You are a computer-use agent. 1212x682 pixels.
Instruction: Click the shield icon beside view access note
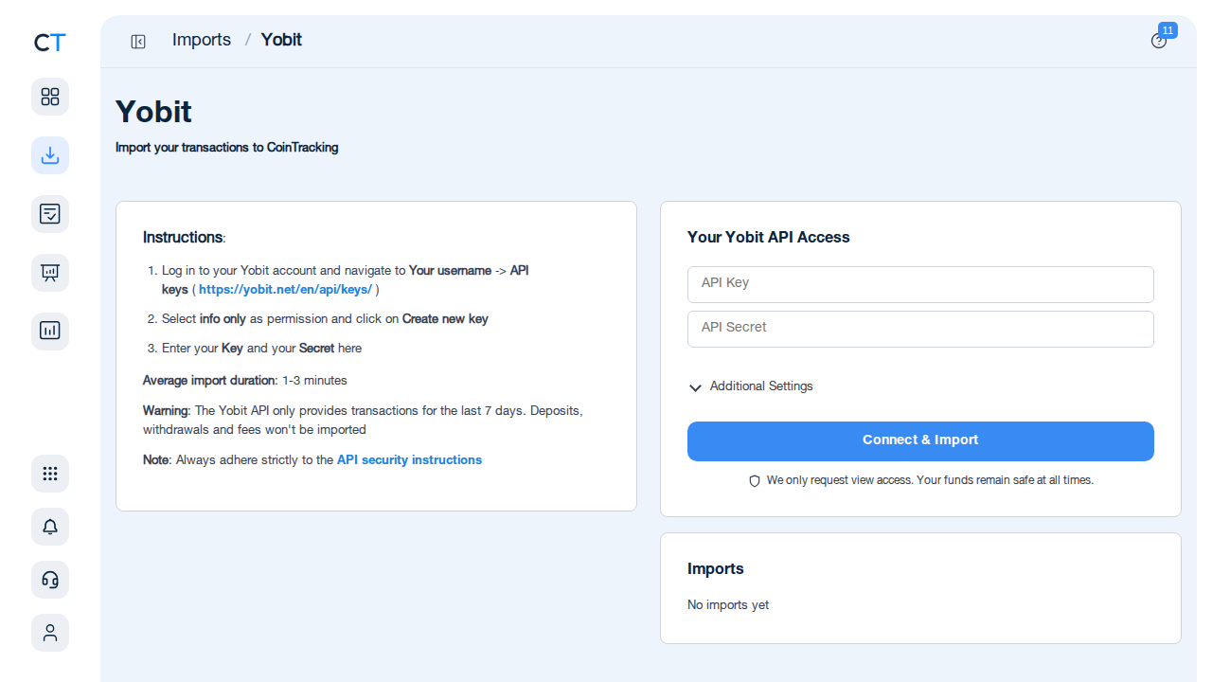point(755,481)
